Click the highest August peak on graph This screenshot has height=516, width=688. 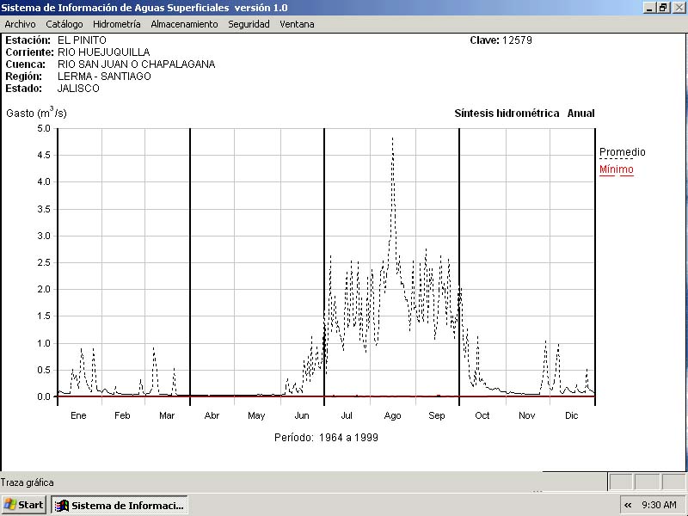coord(392,139)
